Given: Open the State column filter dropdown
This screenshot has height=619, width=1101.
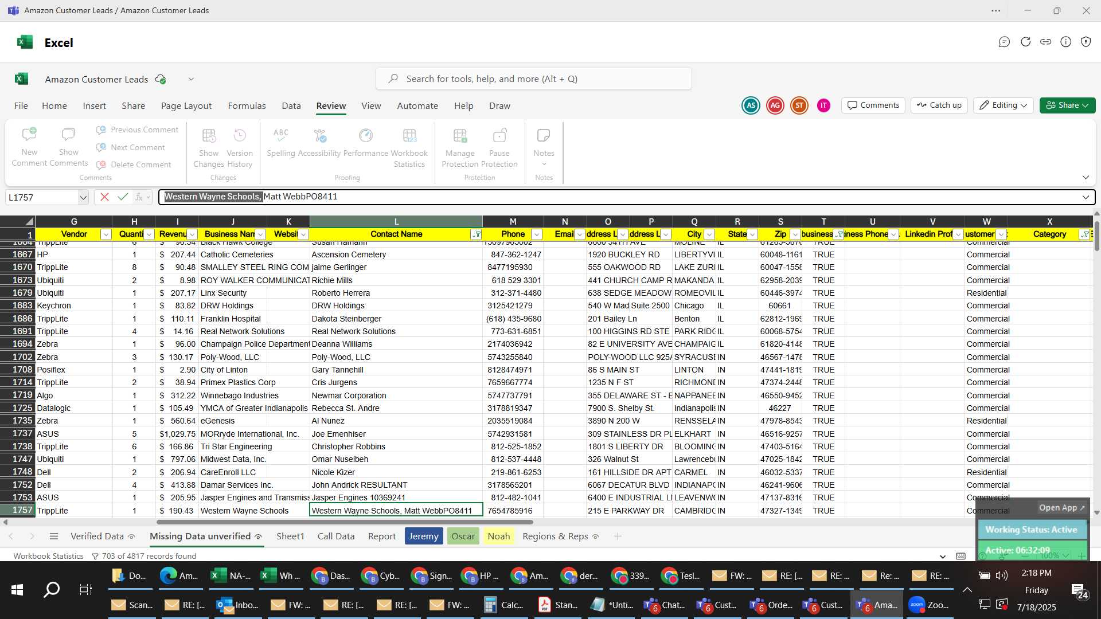Looking at the screenshot, I should (x=752, y=234).
